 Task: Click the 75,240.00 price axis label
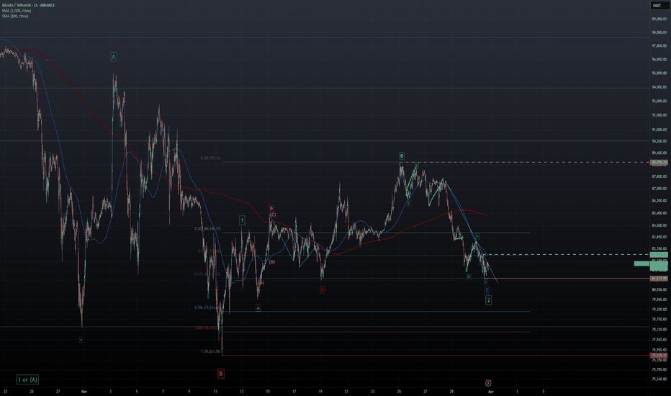tap(659, 379)
